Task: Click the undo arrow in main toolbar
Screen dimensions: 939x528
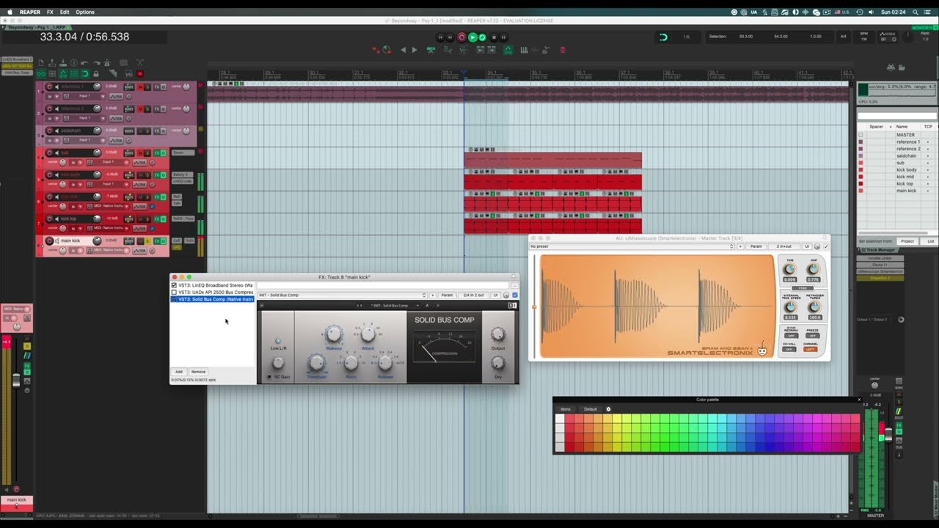Action: pos(84,63)
